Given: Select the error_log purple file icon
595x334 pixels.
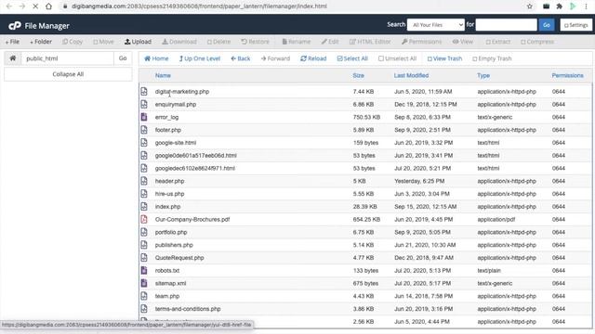Looking at the screenshot, I should point(144,117).
